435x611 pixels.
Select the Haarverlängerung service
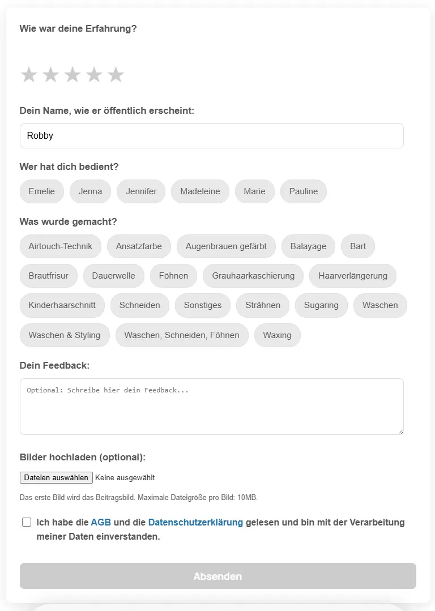(353, 276)
